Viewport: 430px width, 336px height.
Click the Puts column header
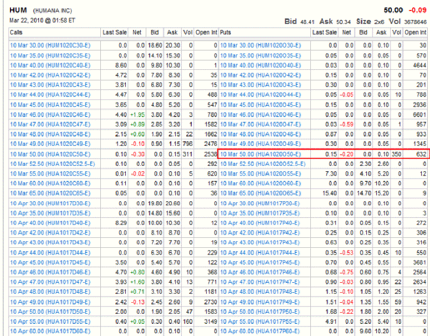[x=226, y=33]
